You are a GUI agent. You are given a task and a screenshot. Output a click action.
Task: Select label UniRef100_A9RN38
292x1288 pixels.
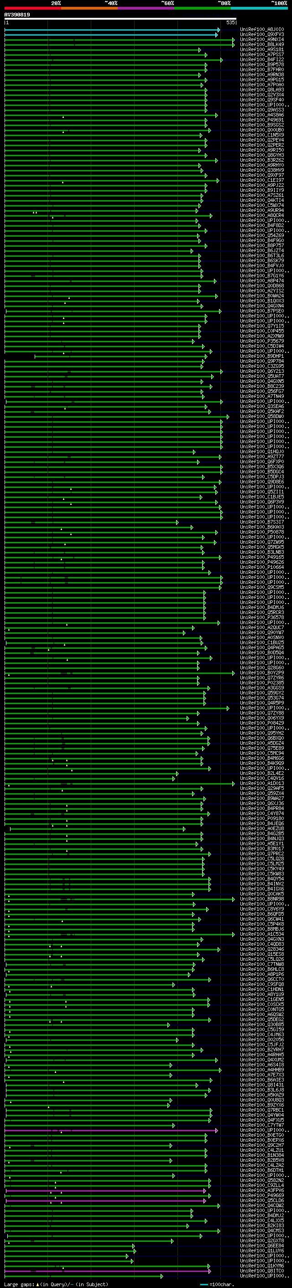pos(262,74)
